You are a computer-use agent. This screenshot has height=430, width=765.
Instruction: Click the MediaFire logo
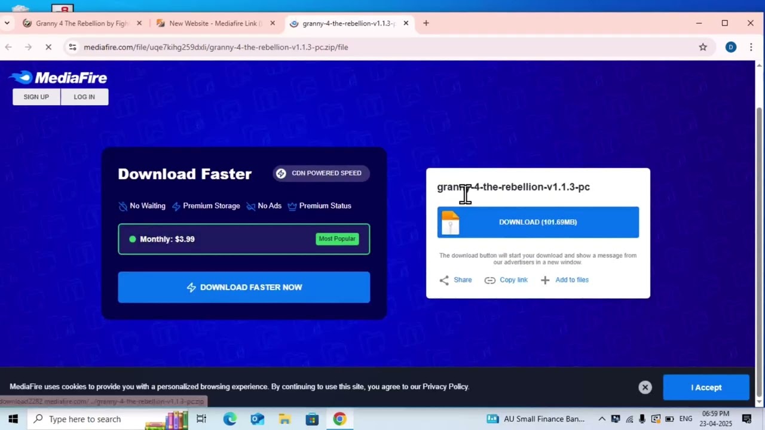(x=58, y=78)
